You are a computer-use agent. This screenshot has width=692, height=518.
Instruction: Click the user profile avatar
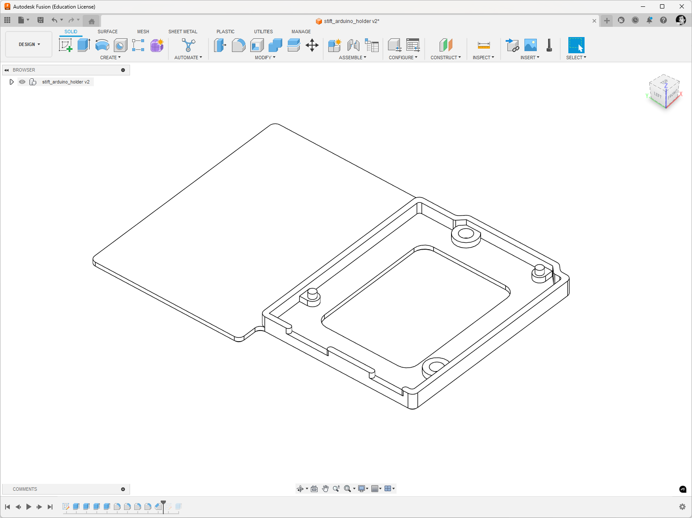click(681, 20)
